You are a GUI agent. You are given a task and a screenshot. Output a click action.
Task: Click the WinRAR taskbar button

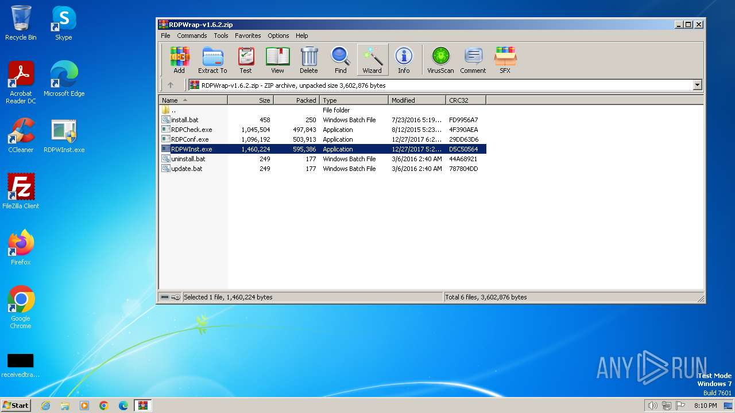[143, 406]
